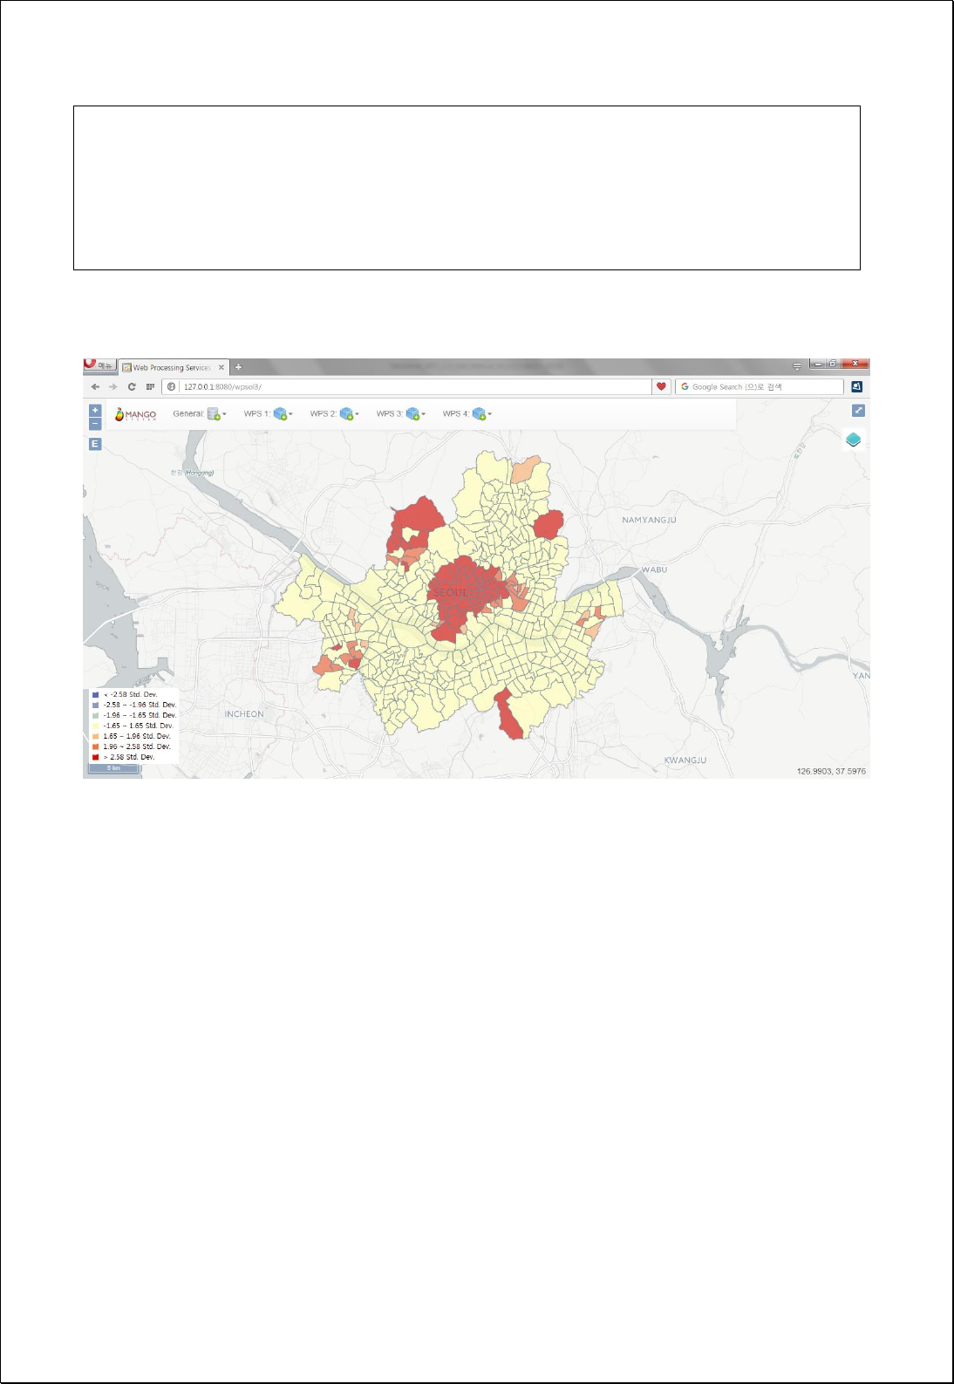
Task: Click the '-2.58 ~ -1.96 Std. Dev.' legend label
Action: [x=140, y=705]
